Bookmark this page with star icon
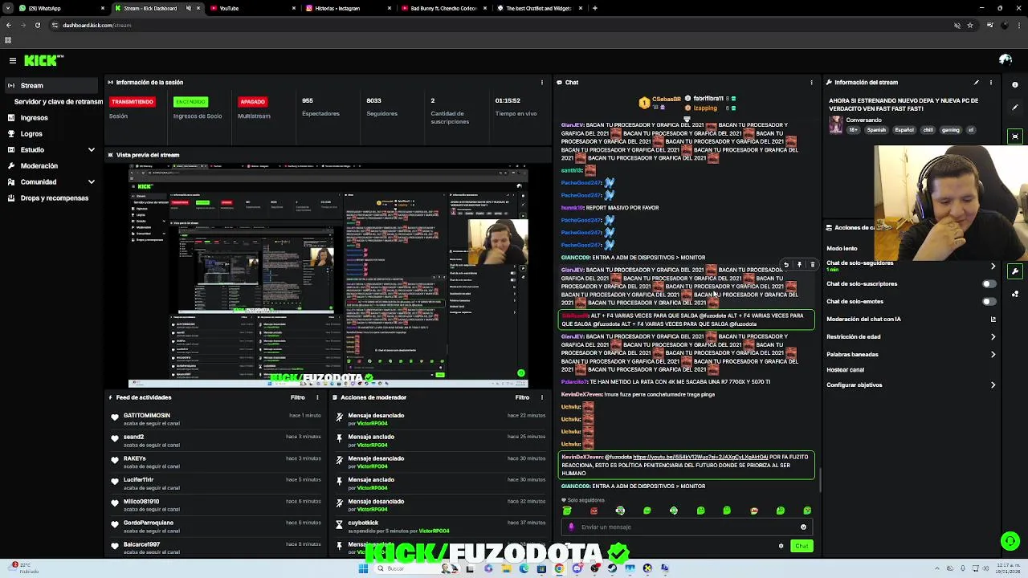Screen dimensions: 1028x578 970,25
